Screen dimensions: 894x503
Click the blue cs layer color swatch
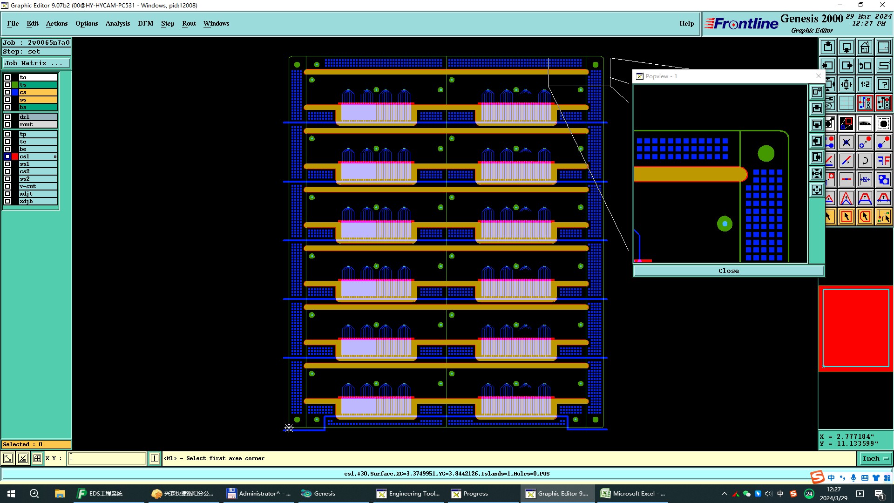[x=15, y=92]
